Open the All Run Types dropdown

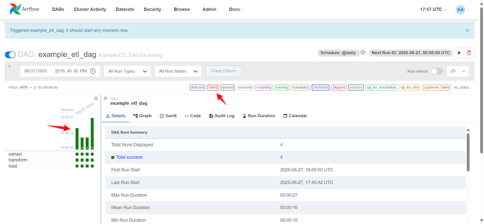pos(127,71)
